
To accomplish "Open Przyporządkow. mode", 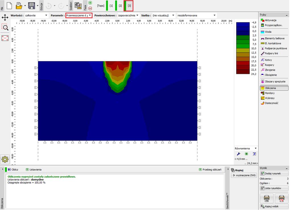I will tap(271, 25).
